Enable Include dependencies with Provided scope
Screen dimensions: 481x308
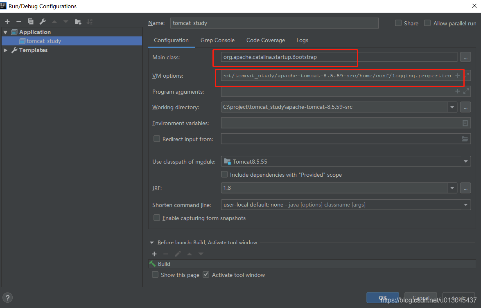(x=224, y=175)
